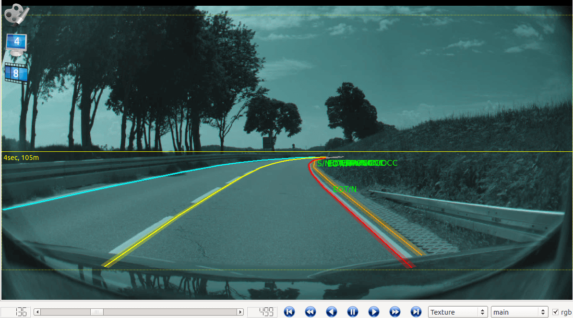Pause the video playback

pos(353,312)
